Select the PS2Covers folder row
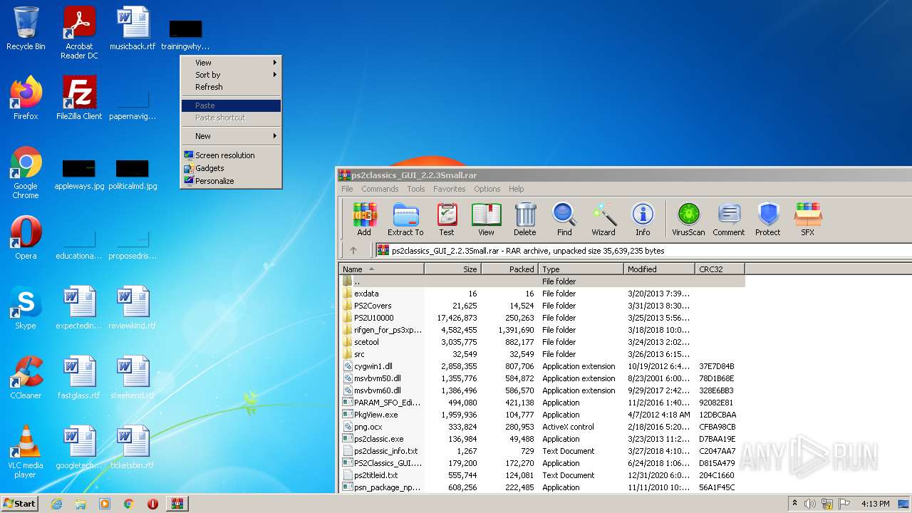 click(x=543, y=306)
